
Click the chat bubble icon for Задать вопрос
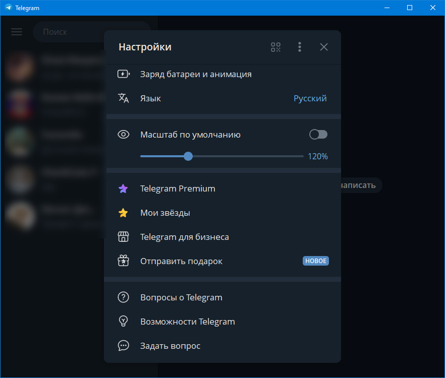tap(123, 346)
